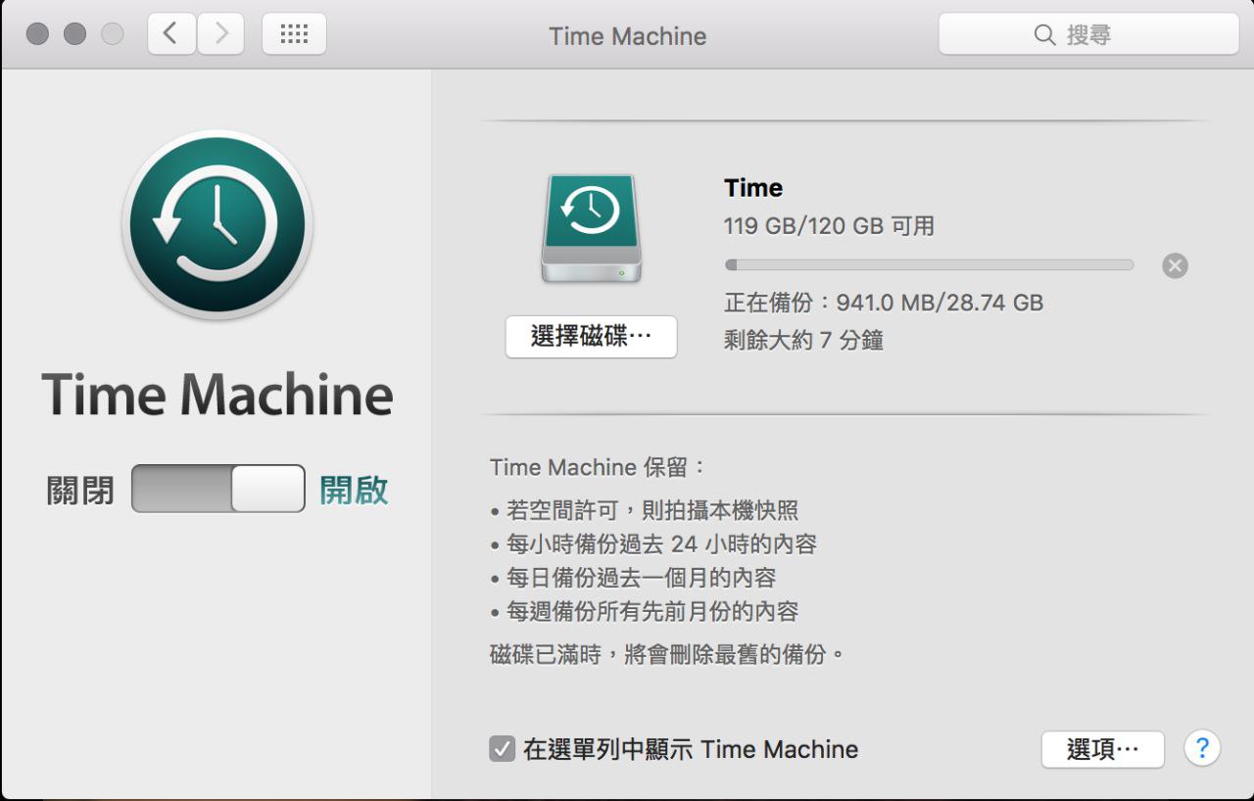This screenshot has width=1254, height=801.
Task: Click the '剩餘大約 7 分鐘' remaining time
Action: click(803, 341)
